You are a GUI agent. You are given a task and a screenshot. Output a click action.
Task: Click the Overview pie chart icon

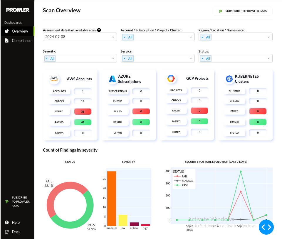[x=7, y=31]
